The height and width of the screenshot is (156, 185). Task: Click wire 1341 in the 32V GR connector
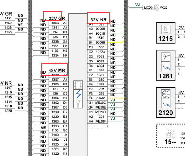55,28
